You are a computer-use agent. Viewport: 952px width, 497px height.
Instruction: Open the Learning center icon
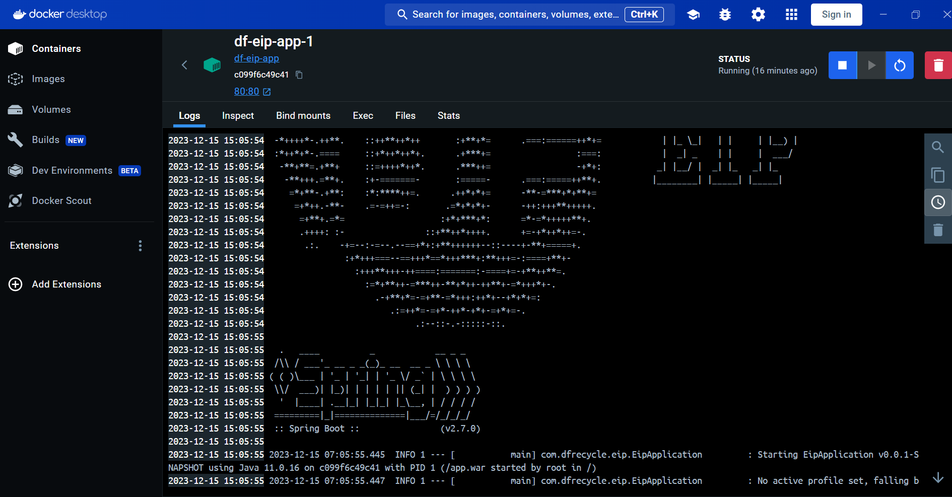click(x=693, y=15)
